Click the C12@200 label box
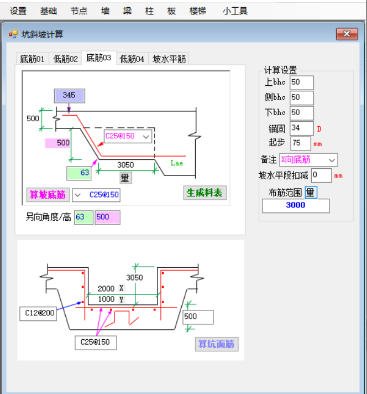The image size is (367, 394). [x=38, y=313]
